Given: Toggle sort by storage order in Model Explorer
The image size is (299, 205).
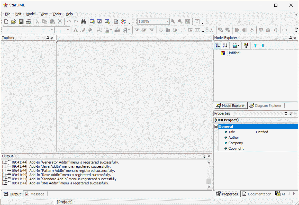Looking at the screenshot, I should [218, 45].
